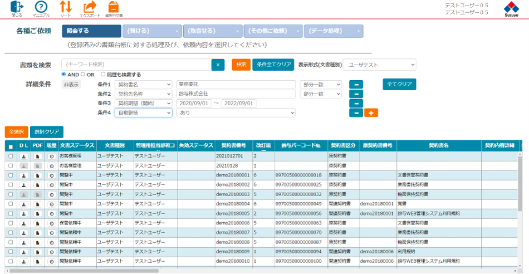Click the 全選択 button
Image resolution: width=529 pixels, height=274 pixels.
click(x=16, y=132)
